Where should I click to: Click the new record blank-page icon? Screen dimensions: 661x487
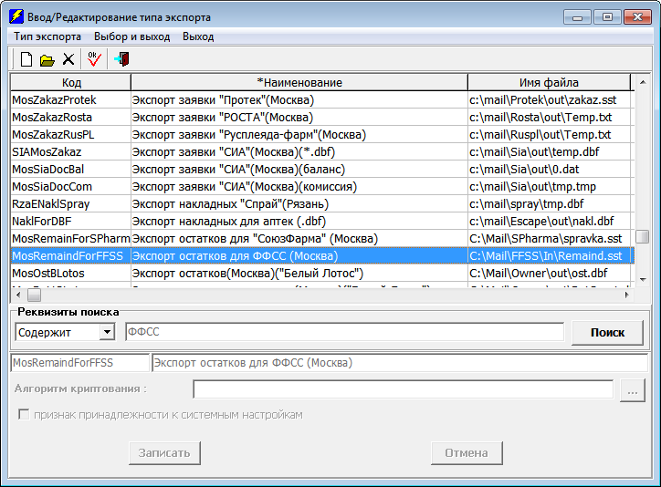pyautogui.click(x=26, y=59)
